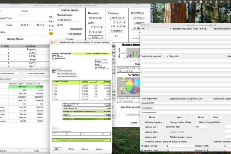This screenshot has width=231, height=154.
Task: Click the battery icon in the menu bar
Action: pos(222,2)
